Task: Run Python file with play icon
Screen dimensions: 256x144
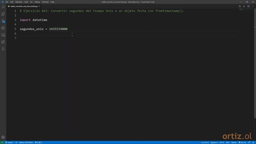Action: (x=244, y=6)
